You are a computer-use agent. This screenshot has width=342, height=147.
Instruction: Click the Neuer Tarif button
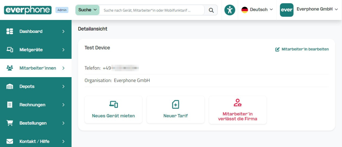coord(175,110)
